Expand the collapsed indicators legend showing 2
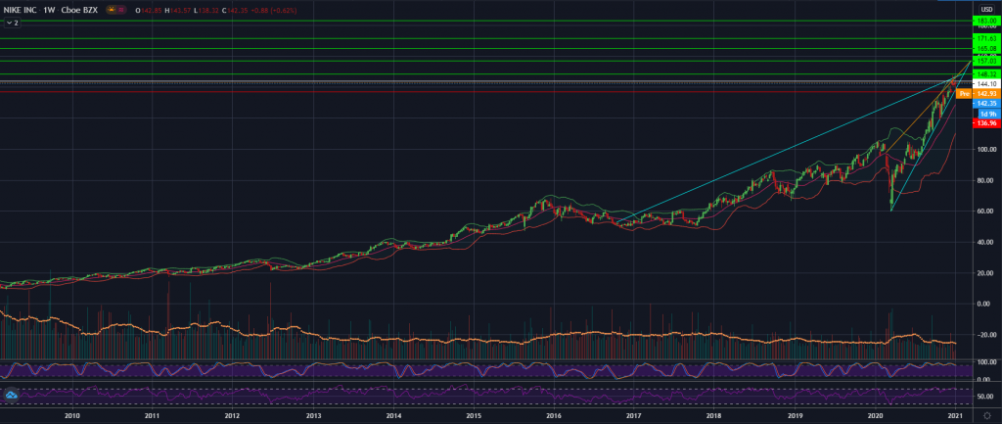 coord(12,23)
